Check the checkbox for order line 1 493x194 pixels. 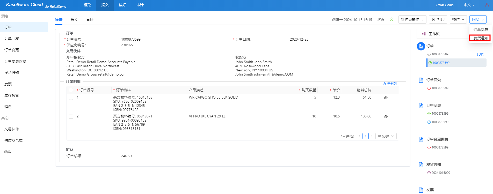coord(71,98)
